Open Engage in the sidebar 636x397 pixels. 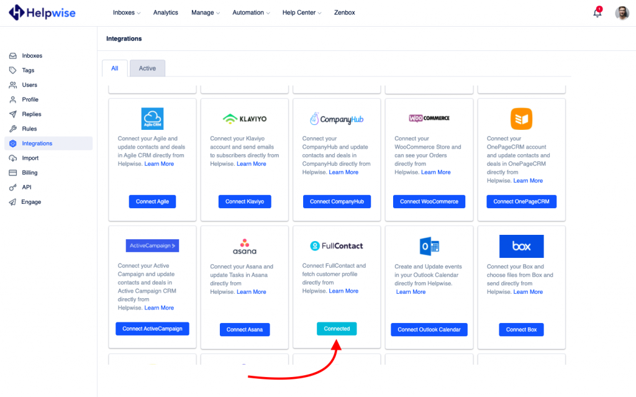(31, 202)
